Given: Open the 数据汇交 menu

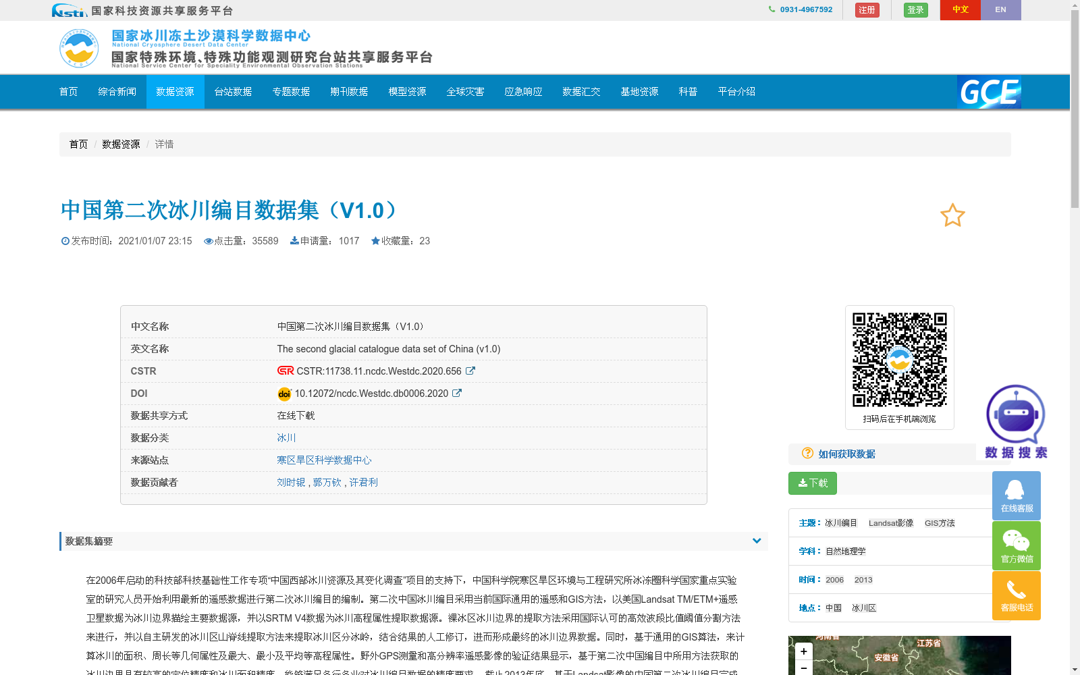Looking at the screenshot, I should click(582, 92).
